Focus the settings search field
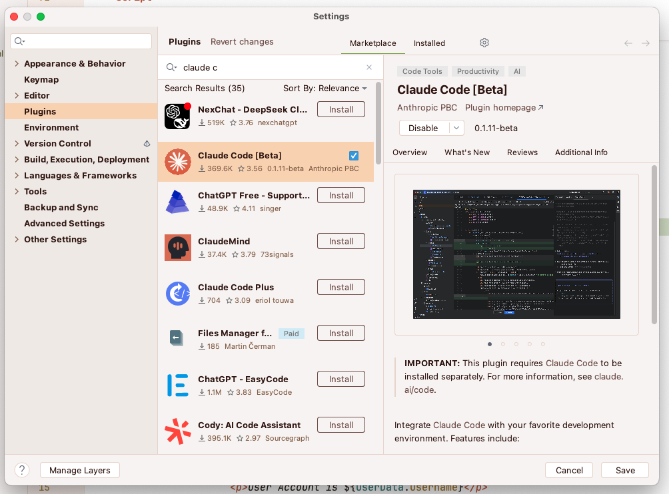This screenshot has height=494, width=669. [81, 41]
